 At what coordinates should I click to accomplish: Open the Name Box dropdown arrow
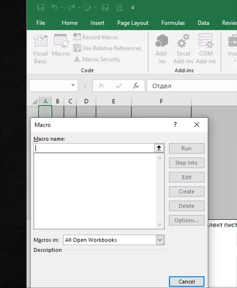point(73,86)
